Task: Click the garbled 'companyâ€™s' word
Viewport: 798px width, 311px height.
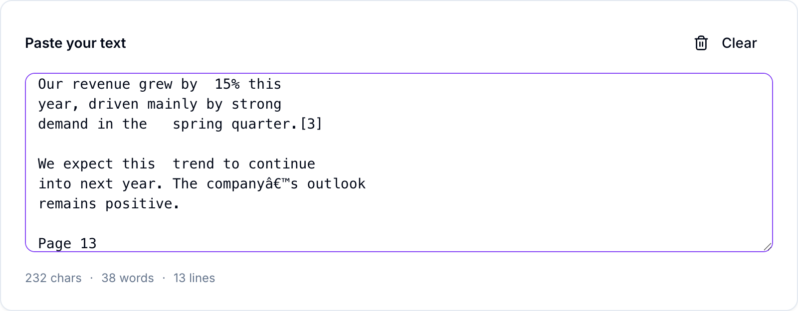Action: click(252, 184)
